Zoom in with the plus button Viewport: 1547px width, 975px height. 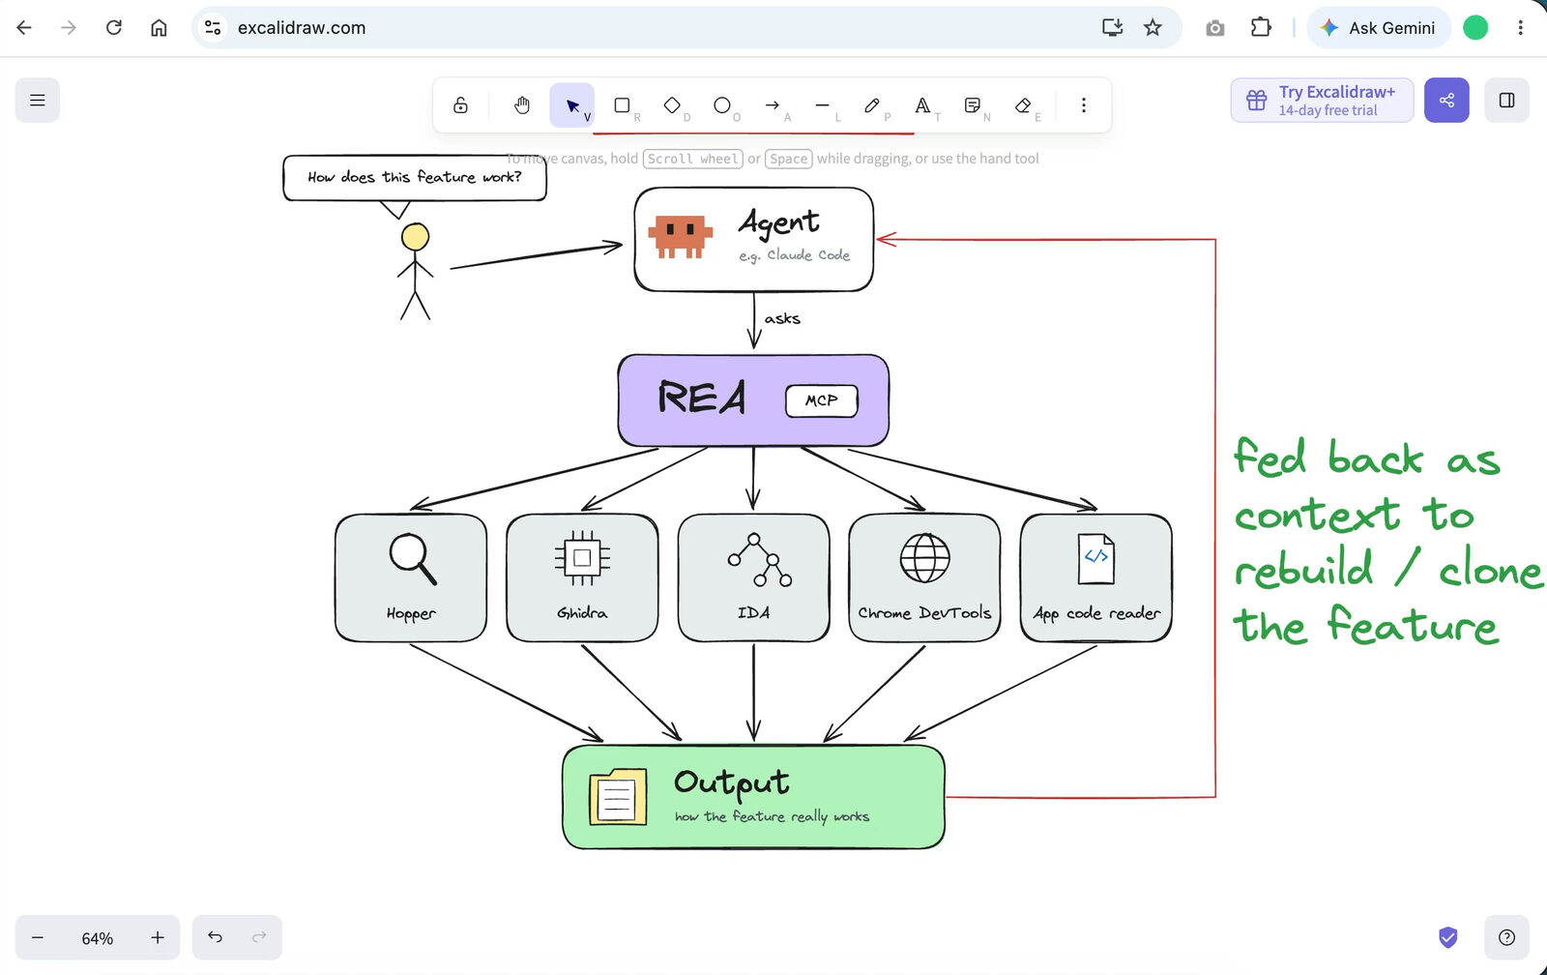coord(158,937)
